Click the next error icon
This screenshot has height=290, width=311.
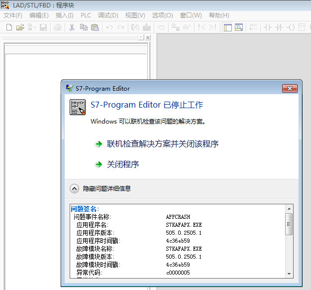[212, 27]
